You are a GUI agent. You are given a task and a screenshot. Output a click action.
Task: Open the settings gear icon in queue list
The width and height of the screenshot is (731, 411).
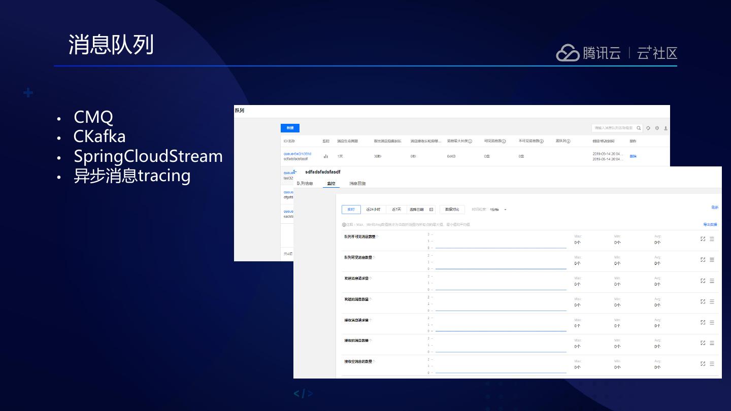pos(657,128)
